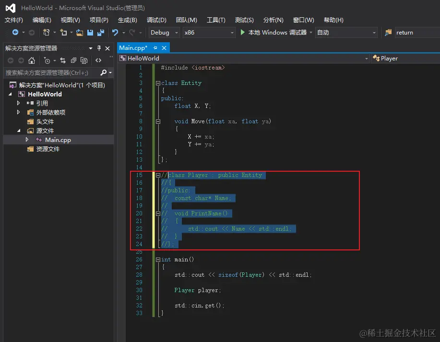Open Solution Explorer window options dropdown arrow
Viewport: 440px width, 342px height.
90,48
